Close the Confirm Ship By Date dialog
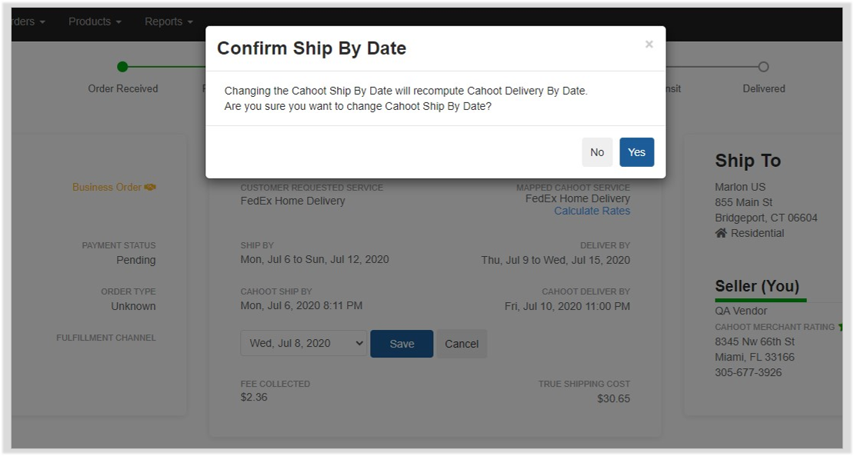Image resolution: width=854 pixels, height=456 pixels. (x=649, y=44)
